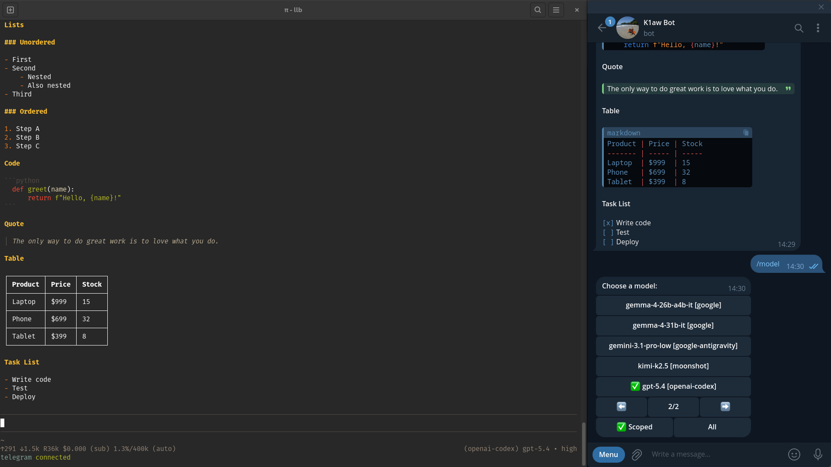Click 'Task List' heading in terminal
This screenshot has width=831, height=467.
tap(22, 362)
